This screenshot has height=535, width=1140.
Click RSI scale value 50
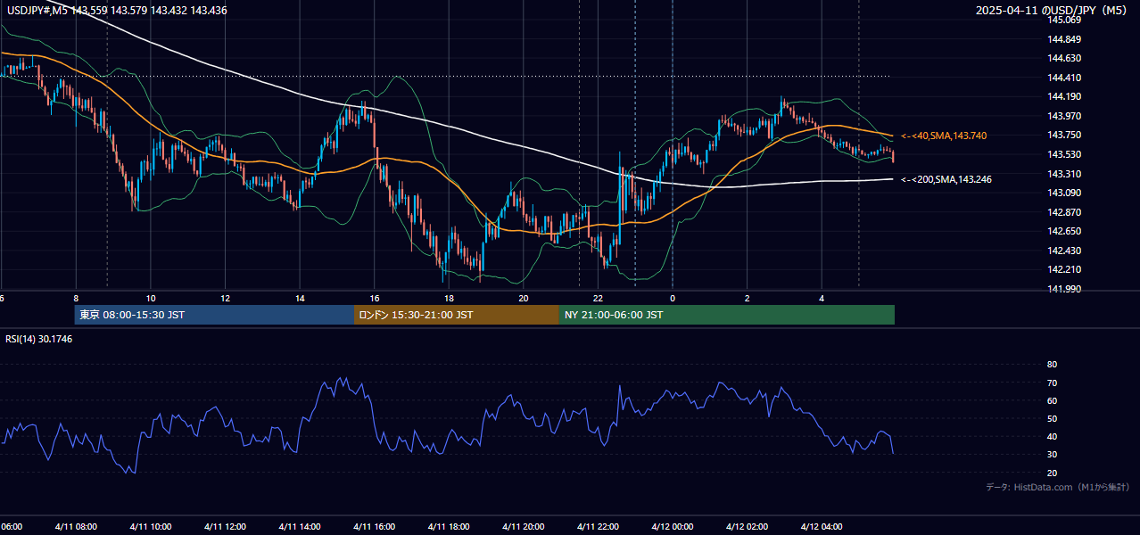click(x=1052, y=418)
